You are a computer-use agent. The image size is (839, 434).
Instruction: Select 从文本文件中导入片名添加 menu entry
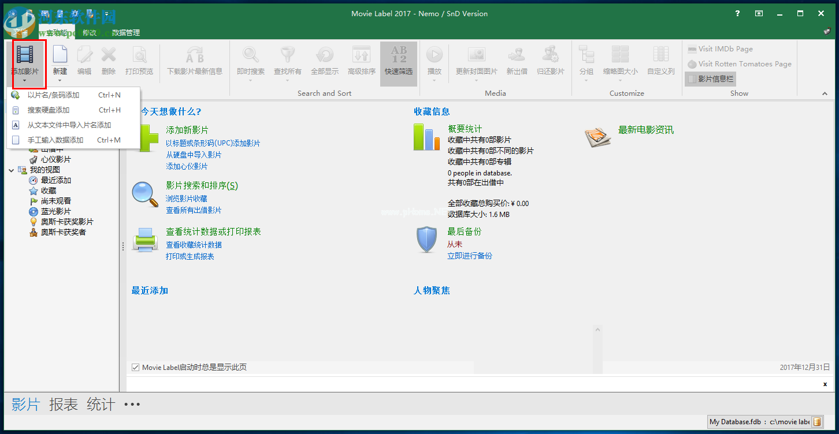click(x=73, y=125)
